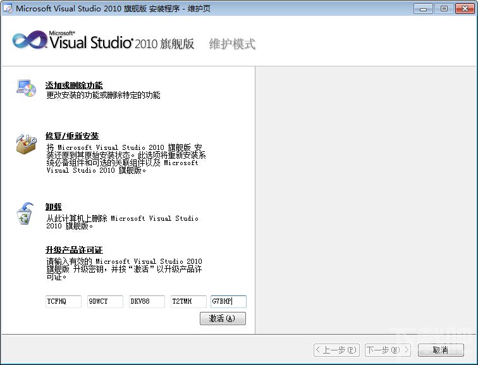Click the Repair/Reinstall toolbox icon
Screen dimensions: 478x365
pos(26,144)
